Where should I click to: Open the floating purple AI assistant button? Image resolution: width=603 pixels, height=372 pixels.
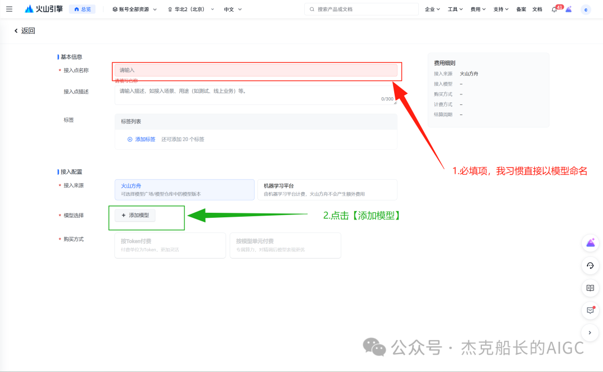[x=590, y=243]
